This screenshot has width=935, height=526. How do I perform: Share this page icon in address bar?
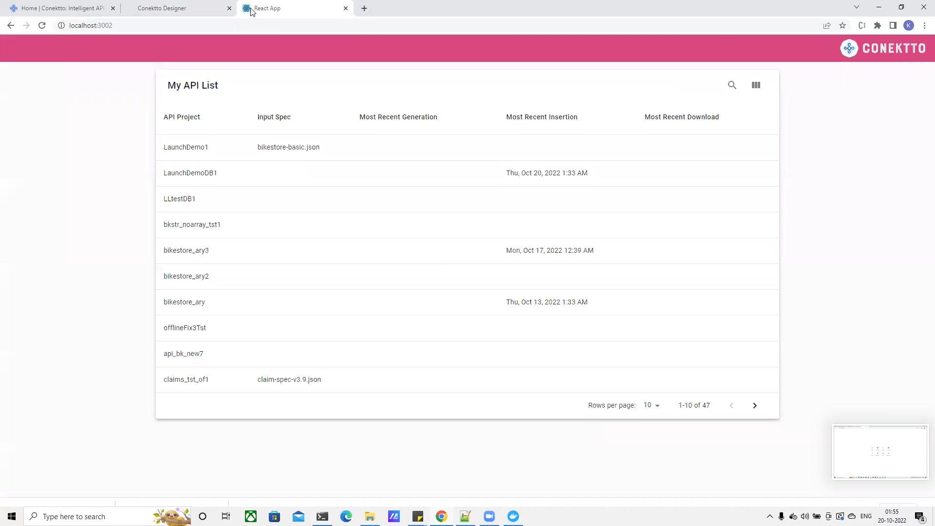click(x=827, y=25)
